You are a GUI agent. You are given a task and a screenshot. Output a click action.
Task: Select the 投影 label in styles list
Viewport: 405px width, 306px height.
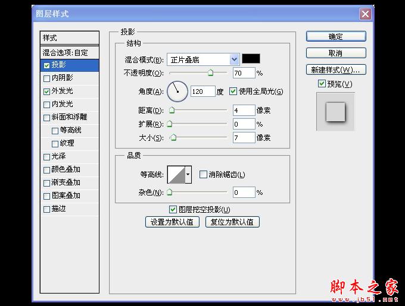click(58, 65)
